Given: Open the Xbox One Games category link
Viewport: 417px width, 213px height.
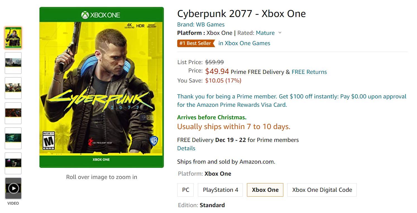Looking at the screenshot, I should pyautogui.click(x=244, y=43).
